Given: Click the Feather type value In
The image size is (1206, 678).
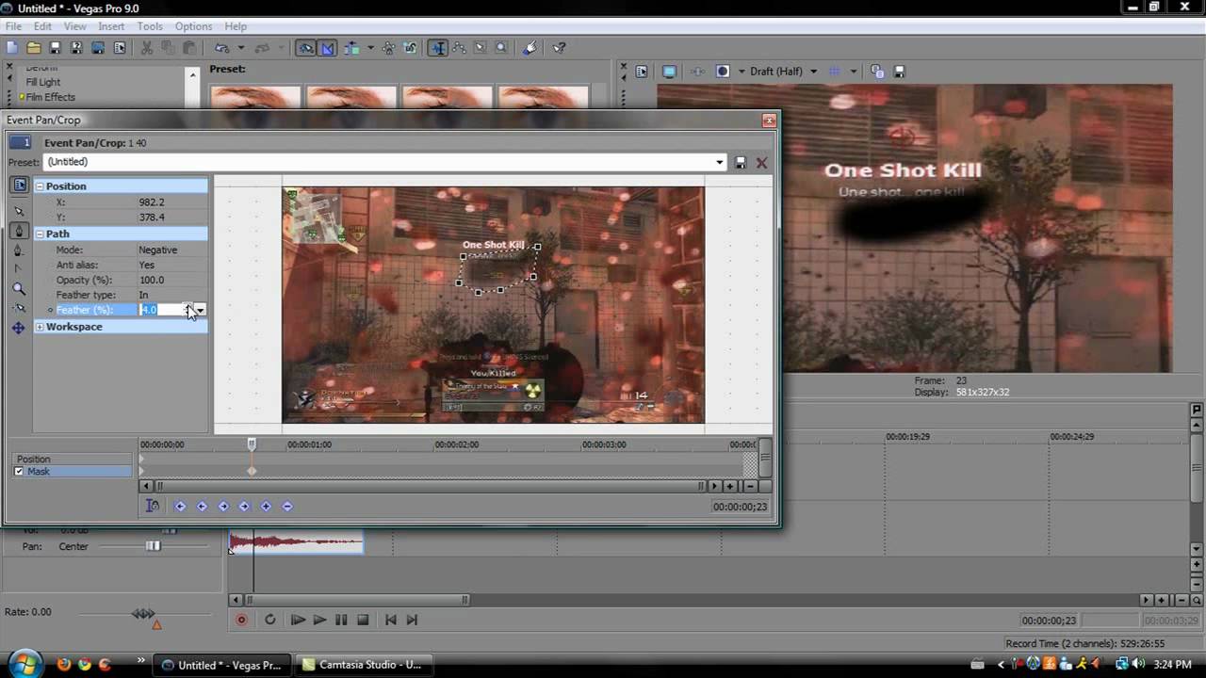Looking at the screenshot, I should click(143, 295).
